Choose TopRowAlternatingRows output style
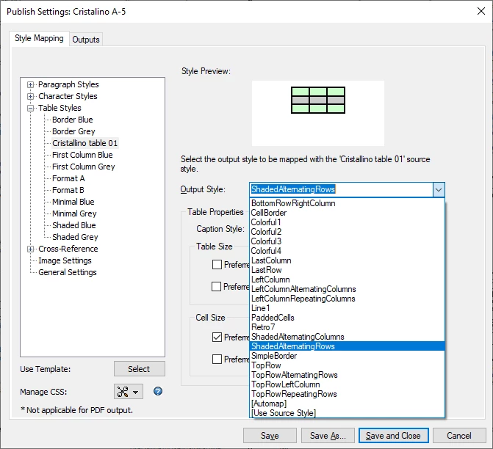 click(347, 375)
